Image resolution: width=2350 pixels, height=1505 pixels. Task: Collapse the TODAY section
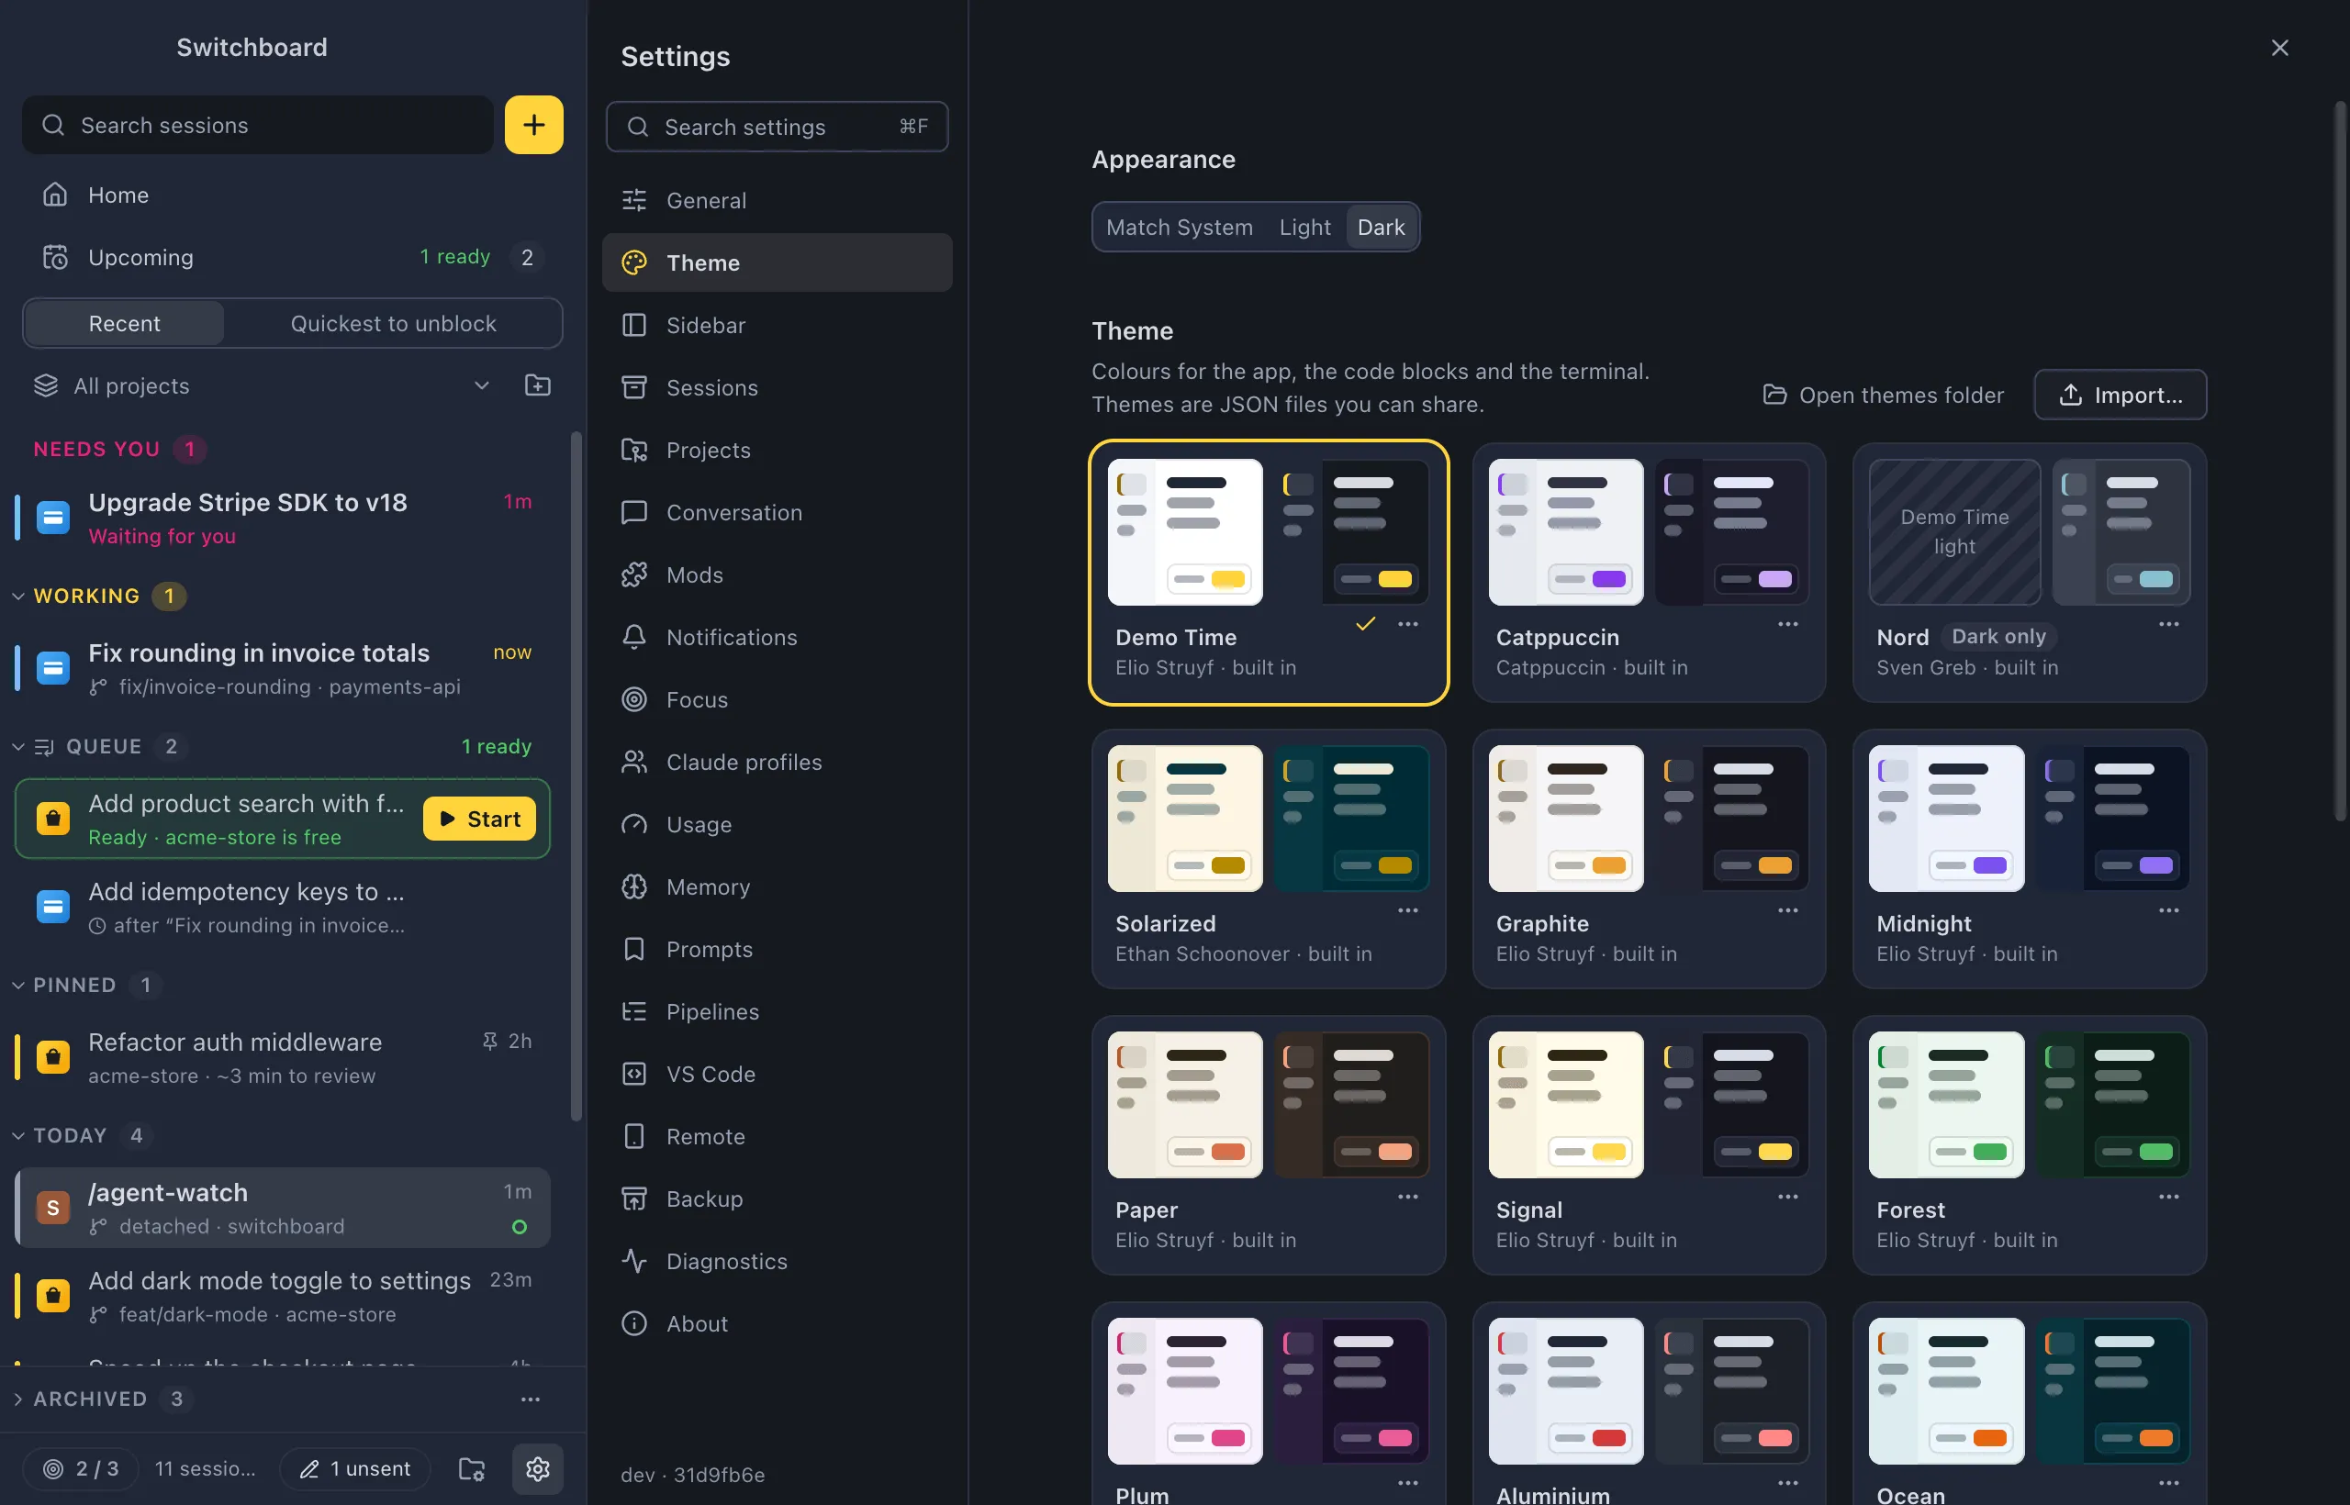(17, 1135)
